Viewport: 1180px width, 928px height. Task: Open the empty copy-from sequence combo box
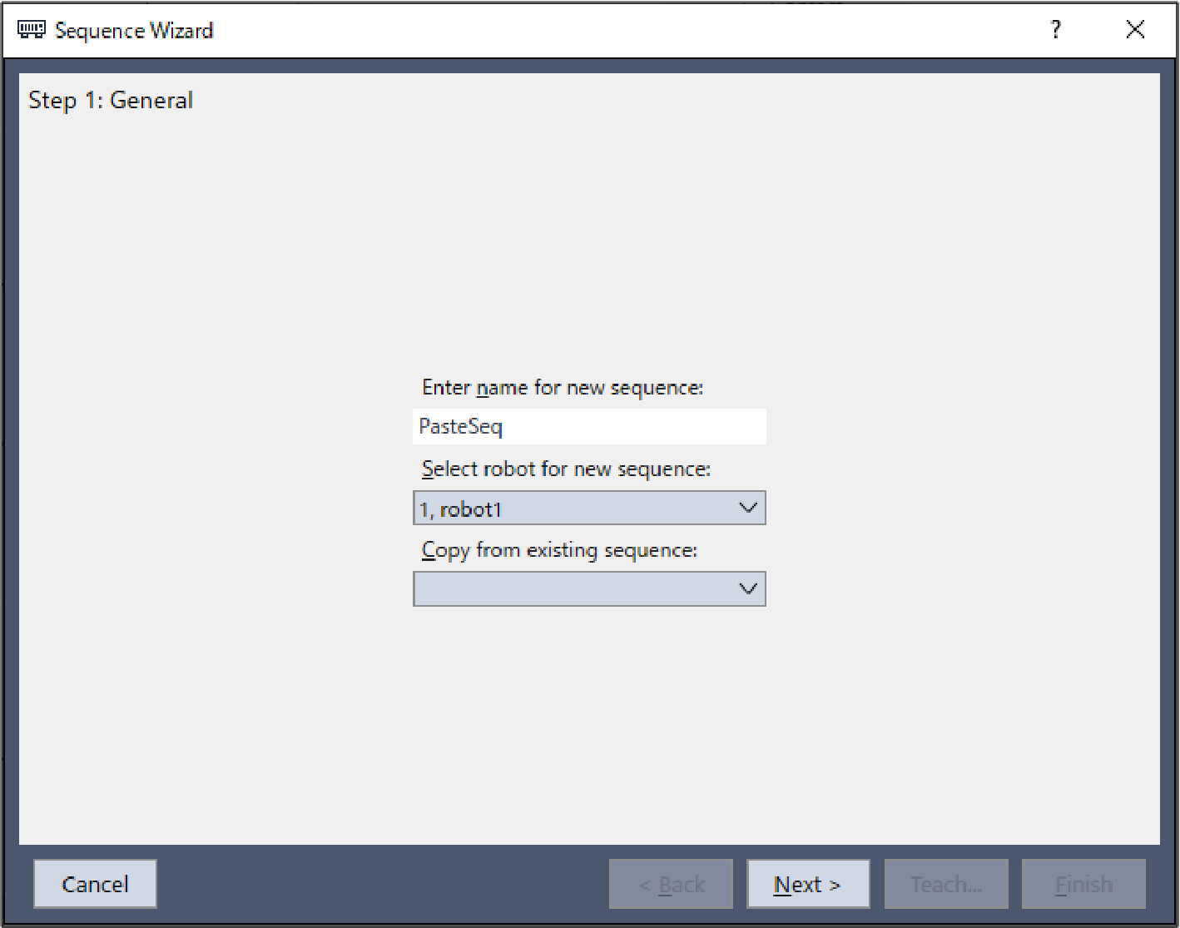click(x=574, y=589)
